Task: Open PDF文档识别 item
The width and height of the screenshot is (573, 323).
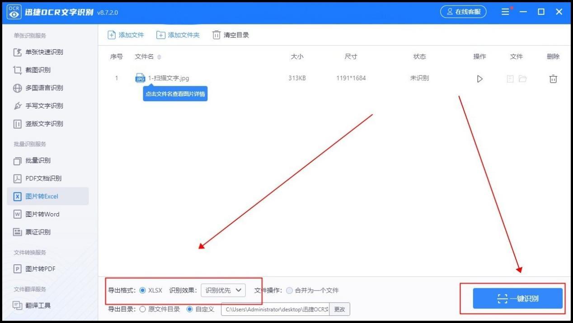Action: pyautogui.click(x=43, y=178)
